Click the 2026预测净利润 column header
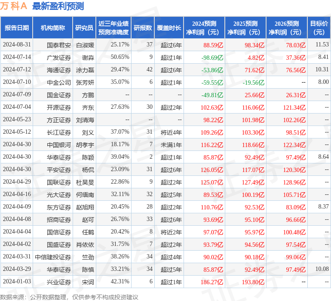 click(x=287, y=28)
